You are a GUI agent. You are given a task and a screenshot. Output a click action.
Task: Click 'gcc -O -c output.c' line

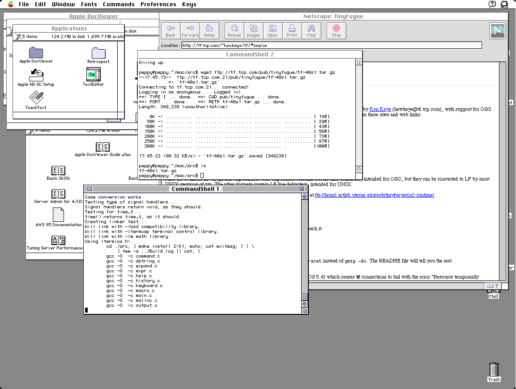132,305
